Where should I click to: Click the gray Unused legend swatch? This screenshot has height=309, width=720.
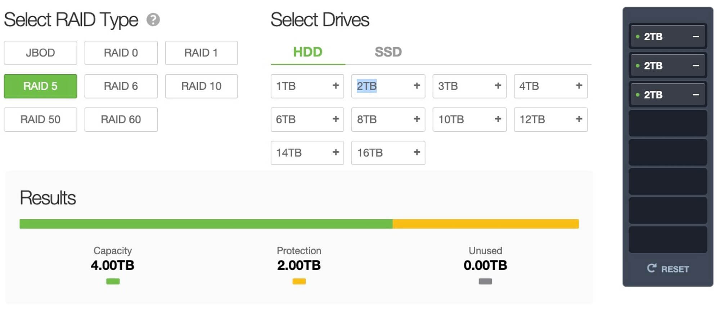point(485,281)
